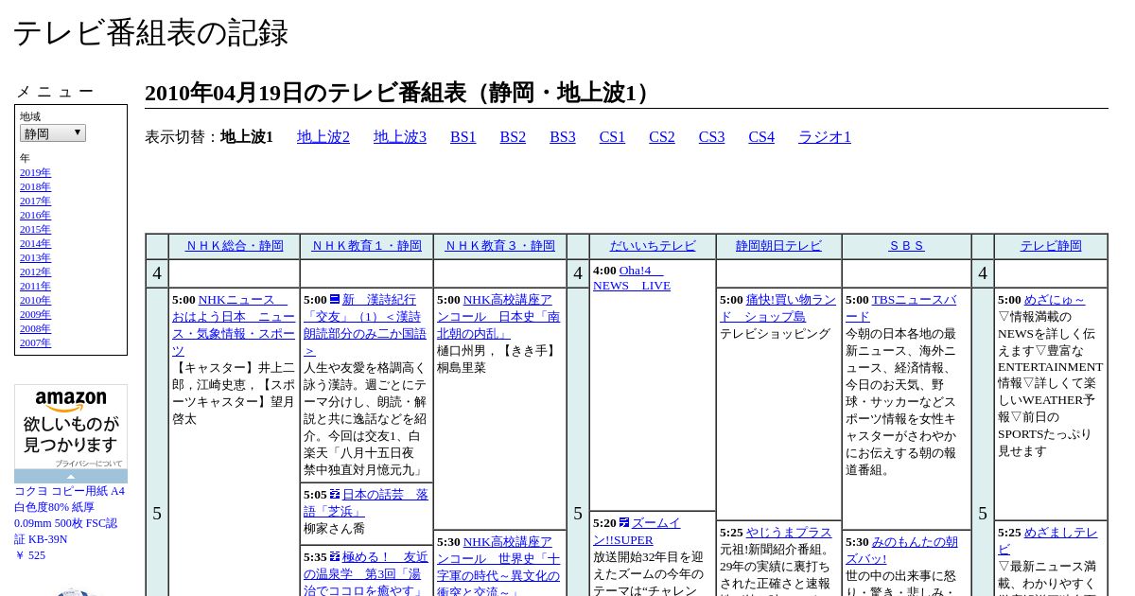
Task: Open the コクヨ コピー用紙 A4 product link
Action: pos(69,515)
